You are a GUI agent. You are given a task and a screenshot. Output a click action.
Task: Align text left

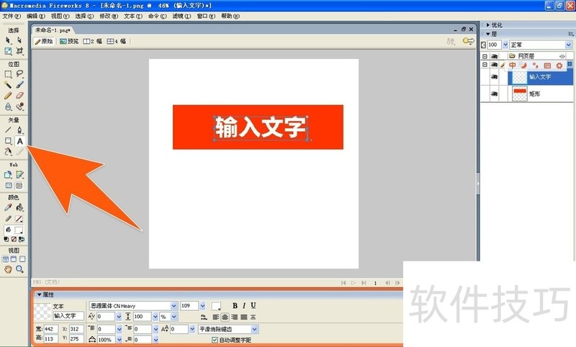pos(215,317)
